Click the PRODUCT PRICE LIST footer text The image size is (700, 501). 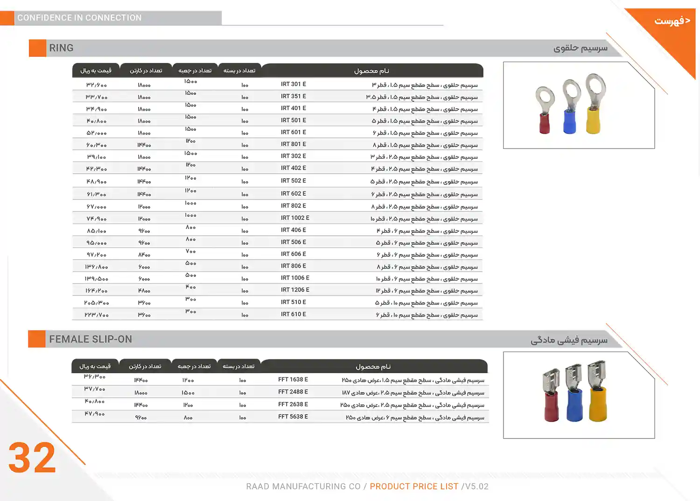pos(414,487)
